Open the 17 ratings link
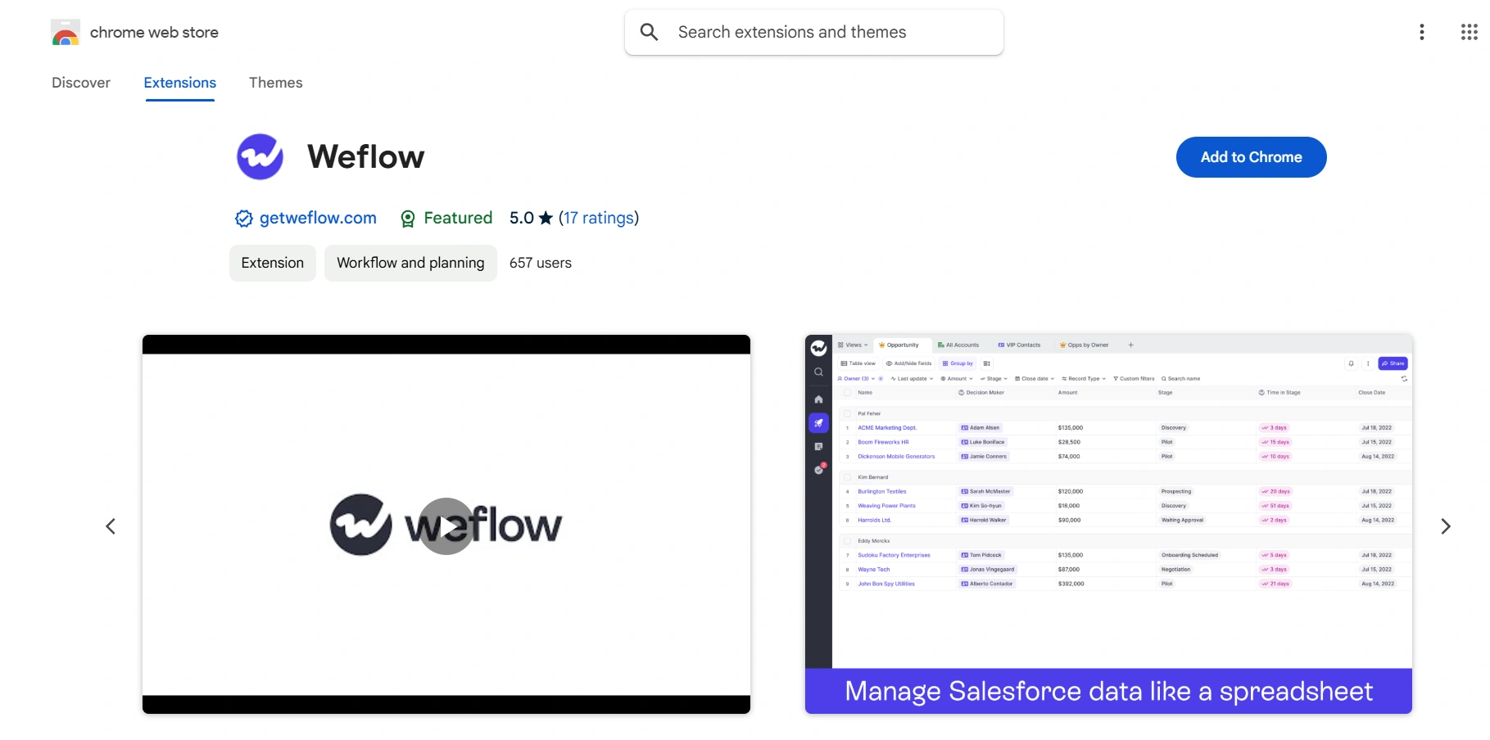1490x740 pixels. [599, 218]
